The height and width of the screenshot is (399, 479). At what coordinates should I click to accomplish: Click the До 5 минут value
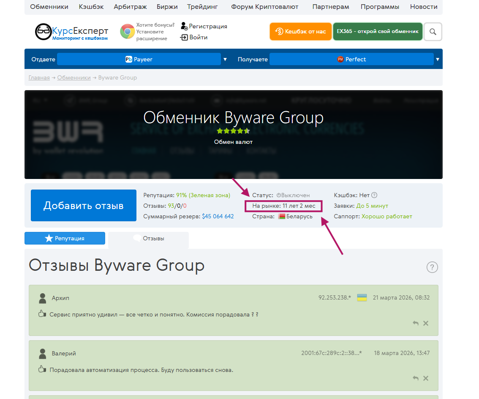[x=372, y=206]
